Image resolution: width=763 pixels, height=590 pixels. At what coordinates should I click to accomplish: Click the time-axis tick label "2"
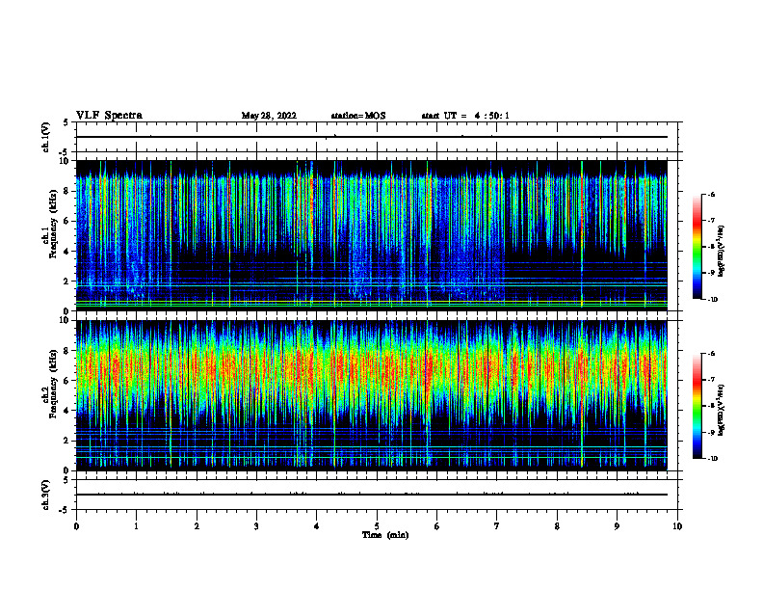pyautogui.click(x=197, y=526)
